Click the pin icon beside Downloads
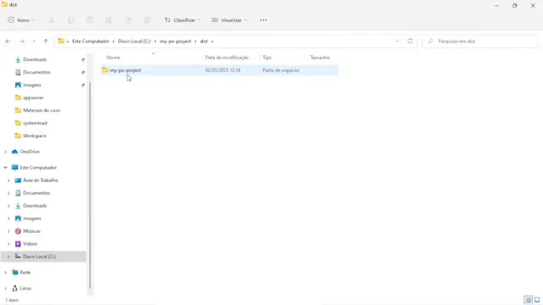Viewport: 543px width, 305px height. pyautogui.click(x=83, y=59)
